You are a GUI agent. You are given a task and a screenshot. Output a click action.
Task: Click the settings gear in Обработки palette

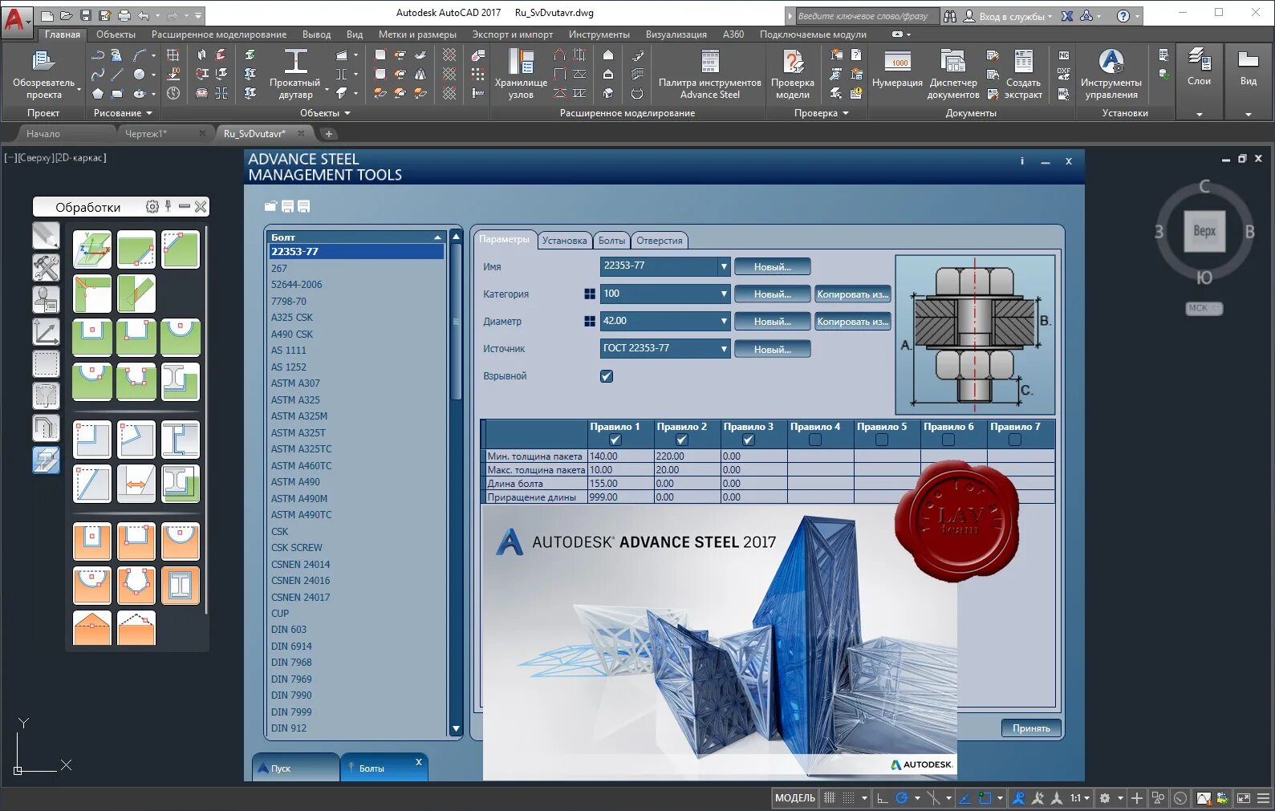point(152,207)
